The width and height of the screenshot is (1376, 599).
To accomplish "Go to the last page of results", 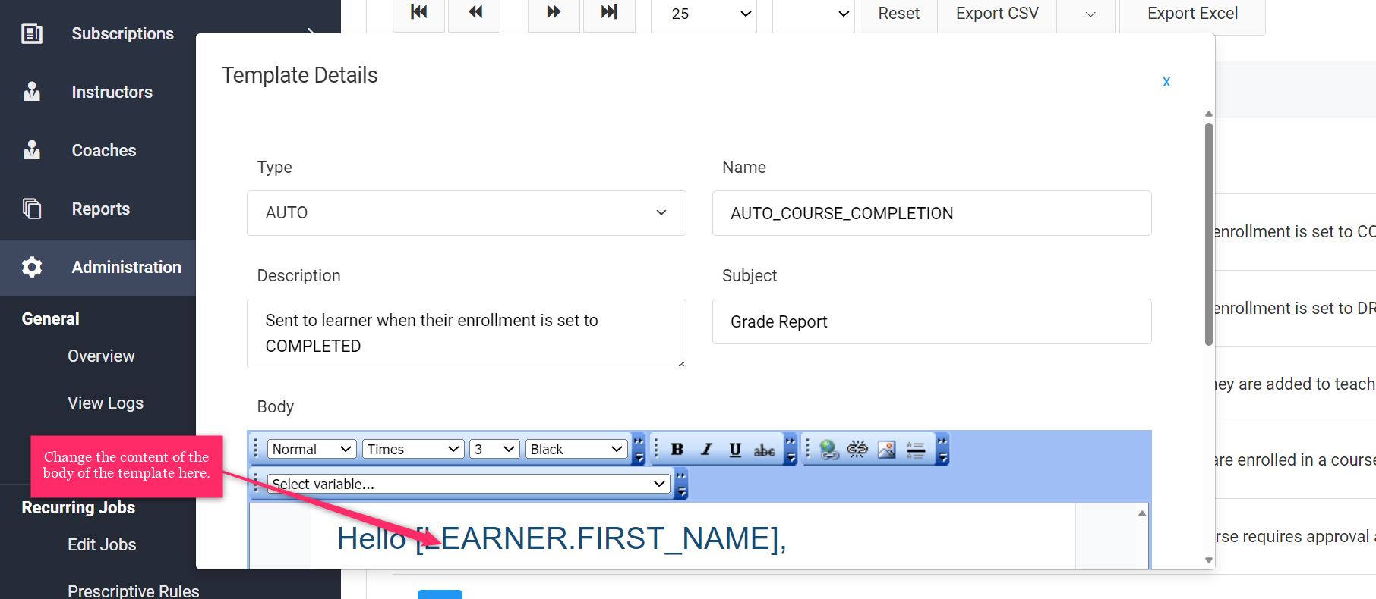I will click(609, 13).
